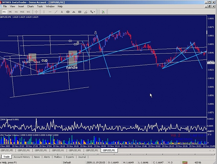Open the Window menu
This screenshot has height=164, width=218.
coord(50,6)
